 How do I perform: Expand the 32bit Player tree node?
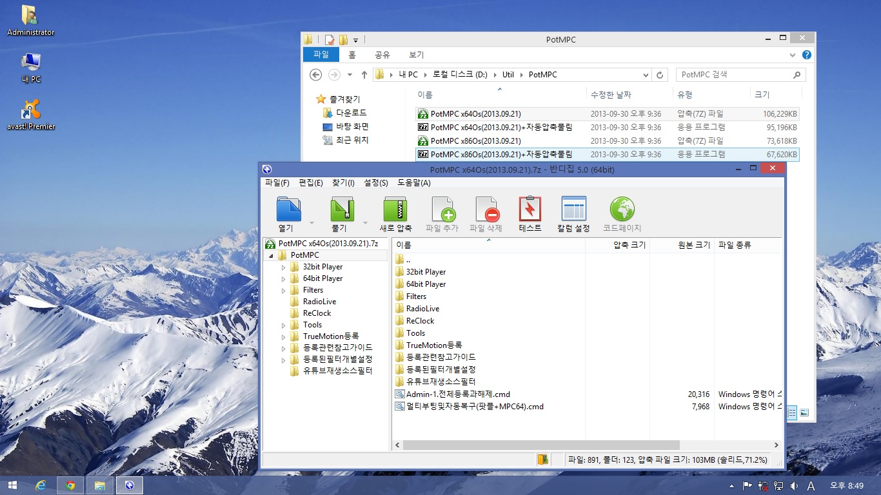tap(283, 267)
